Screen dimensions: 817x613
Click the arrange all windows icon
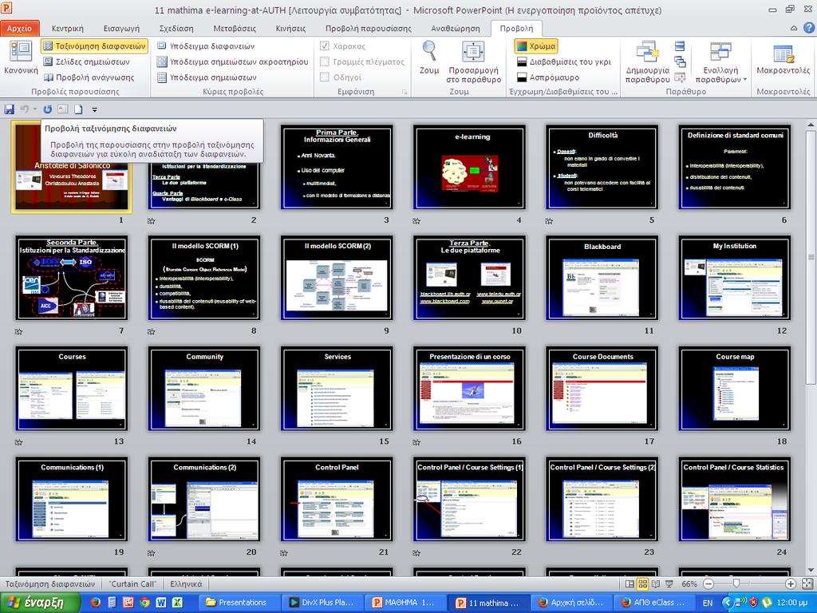pos(680,46)
